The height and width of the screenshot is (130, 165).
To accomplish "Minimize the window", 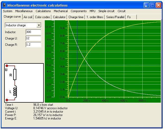I will [x=146, y=5].
